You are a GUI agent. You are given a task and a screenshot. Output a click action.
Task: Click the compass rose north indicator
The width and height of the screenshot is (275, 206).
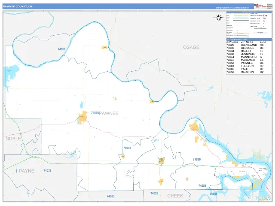point(219,18)
